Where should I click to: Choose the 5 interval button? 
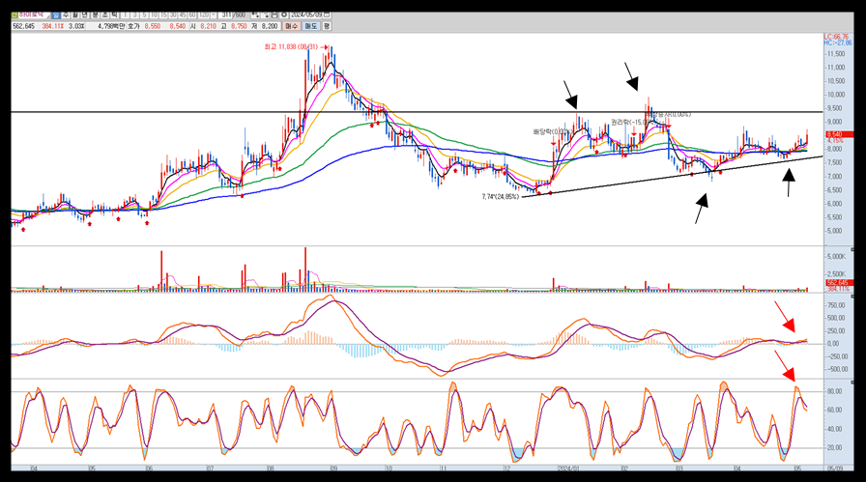(x=144, y=14)
